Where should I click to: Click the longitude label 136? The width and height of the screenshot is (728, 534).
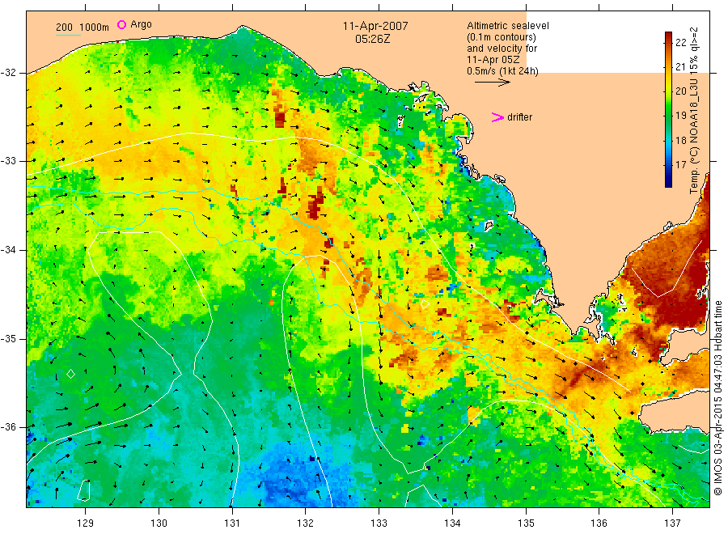point(599,523)
